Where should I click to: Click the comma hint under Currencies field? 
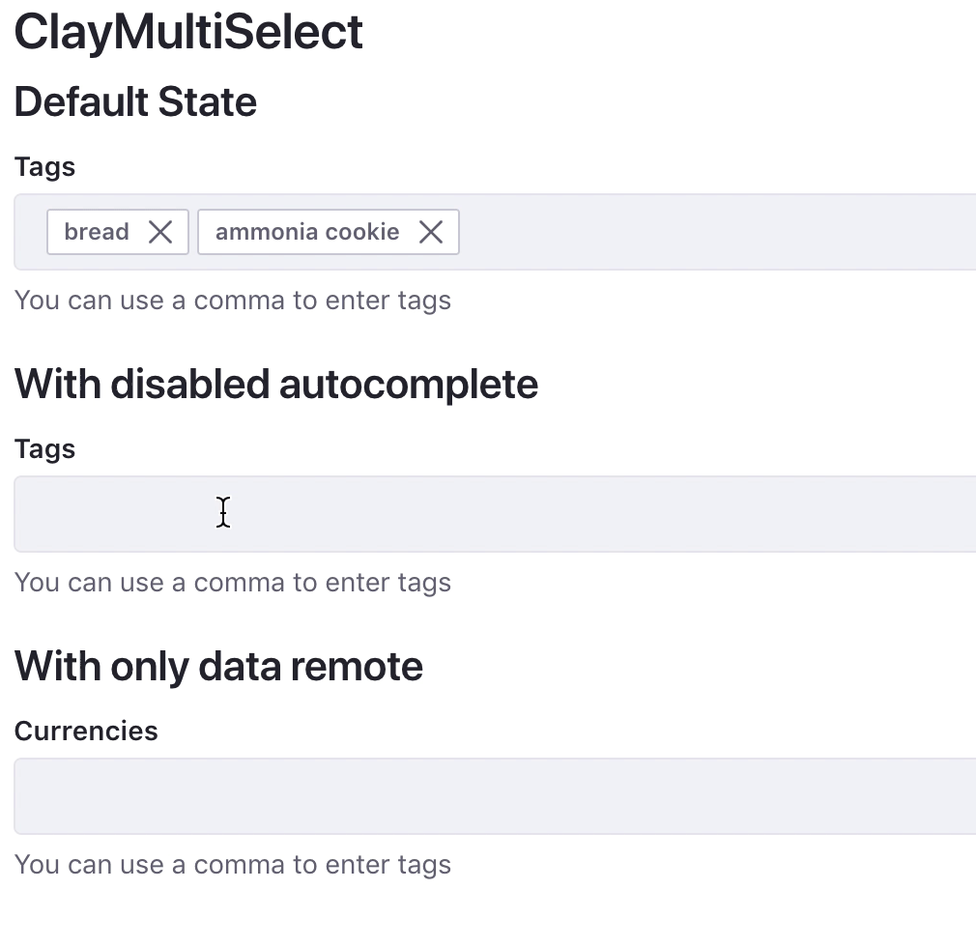tap(232, 864)
